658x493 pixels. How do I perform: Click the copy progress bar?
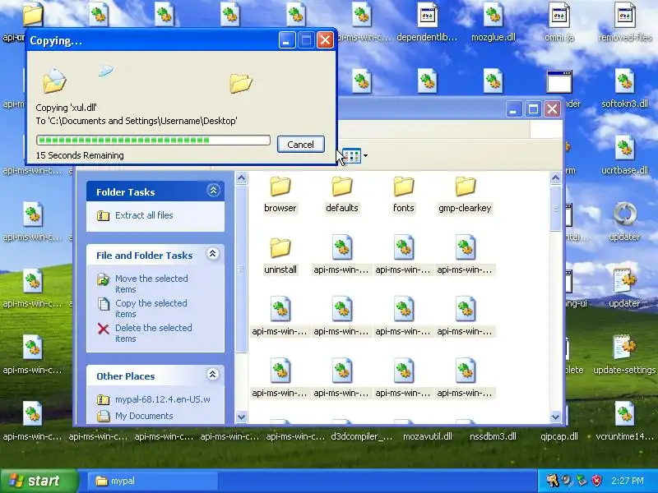pos(153,140)
